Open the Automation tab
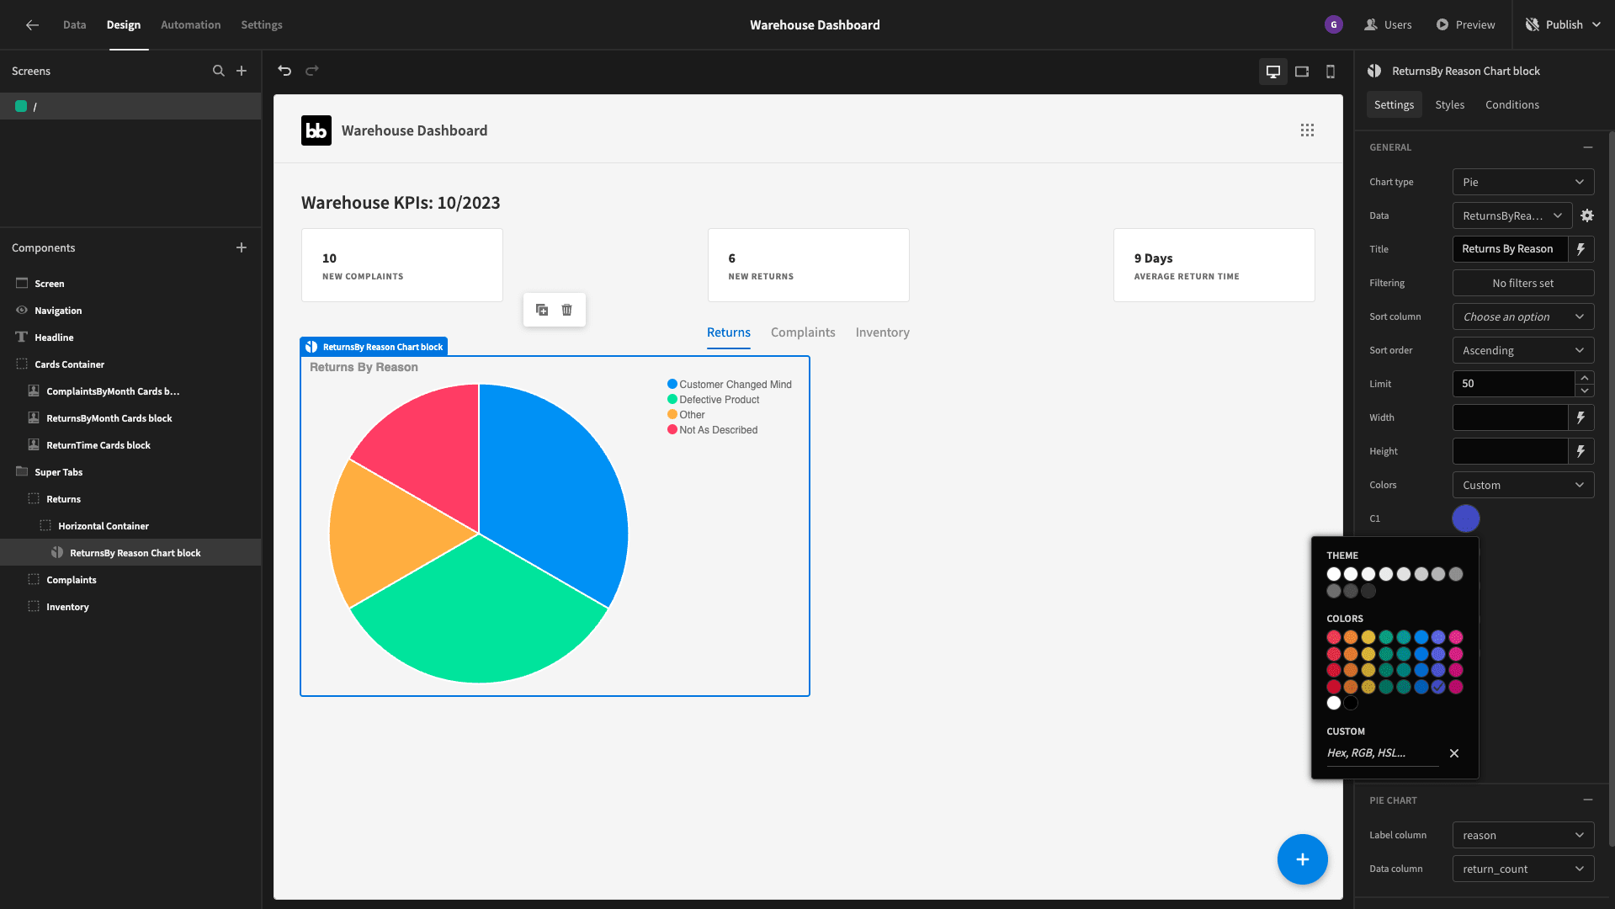Screen dimensions: 1615x909 point(191,24)
